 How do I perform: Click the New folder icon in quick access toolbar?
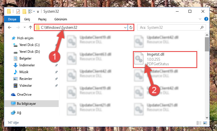pos(24,12)
